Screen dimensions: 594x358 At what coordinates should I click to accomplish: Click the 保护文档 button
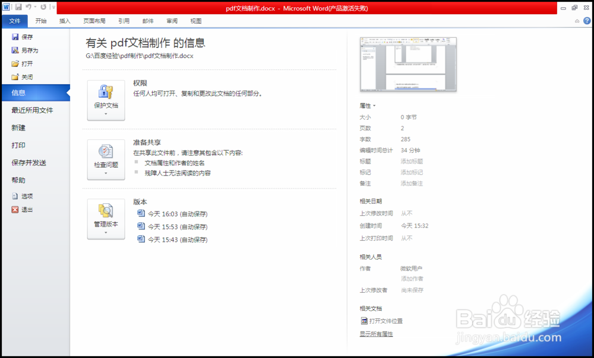(x=106, y=100)
